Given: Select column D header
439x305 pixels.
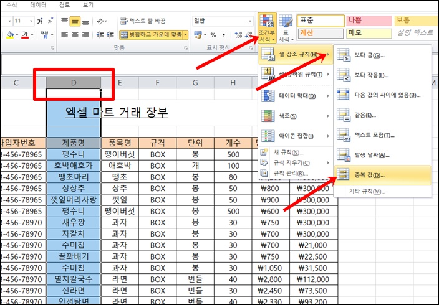Looking at the screenshot, I should (74, 82).
